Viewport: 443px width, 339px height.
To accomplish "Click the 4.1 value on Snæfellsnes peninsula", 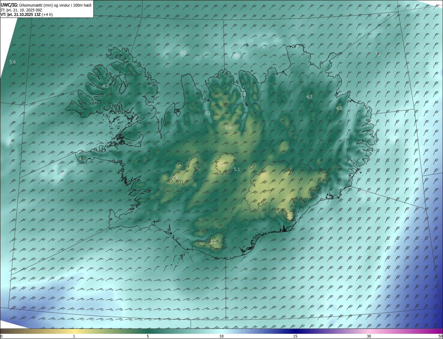I will [x=82, y=159].
